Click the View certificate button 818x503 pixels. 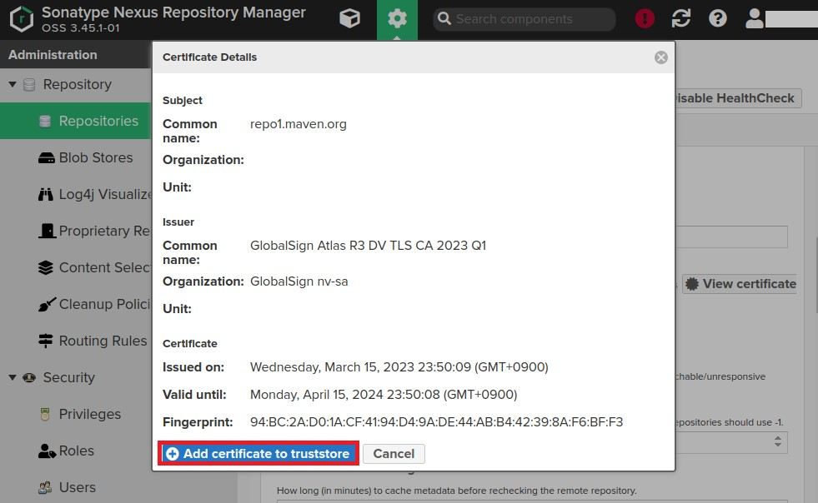point(740,284)
